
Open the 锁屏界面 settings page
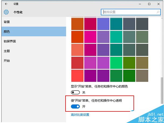[x=34, y=41]
